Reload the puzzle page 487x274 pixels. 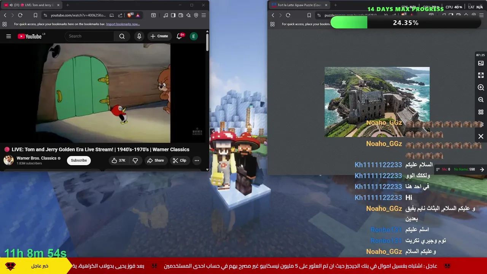point(288,15)
